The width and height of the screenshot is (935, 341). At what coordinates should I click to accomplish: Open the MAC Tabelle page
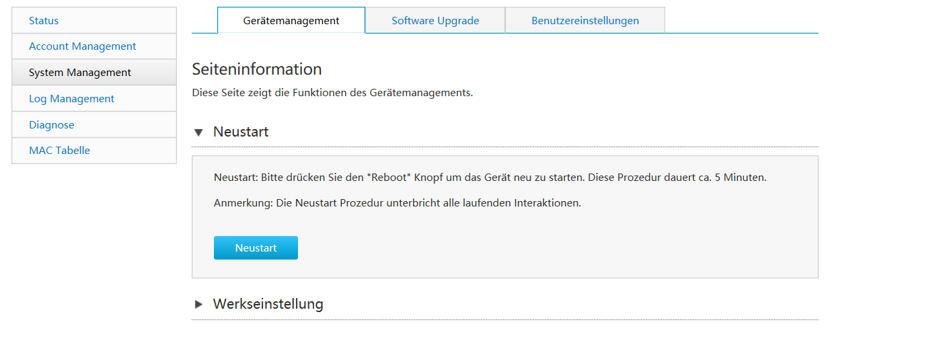pos(59,151)
